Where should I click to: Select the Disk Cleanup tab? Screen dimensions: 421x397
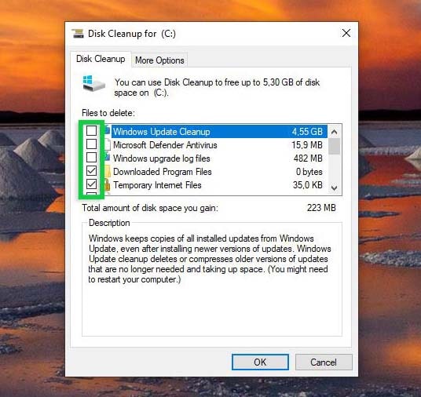(x=101, y=59)
